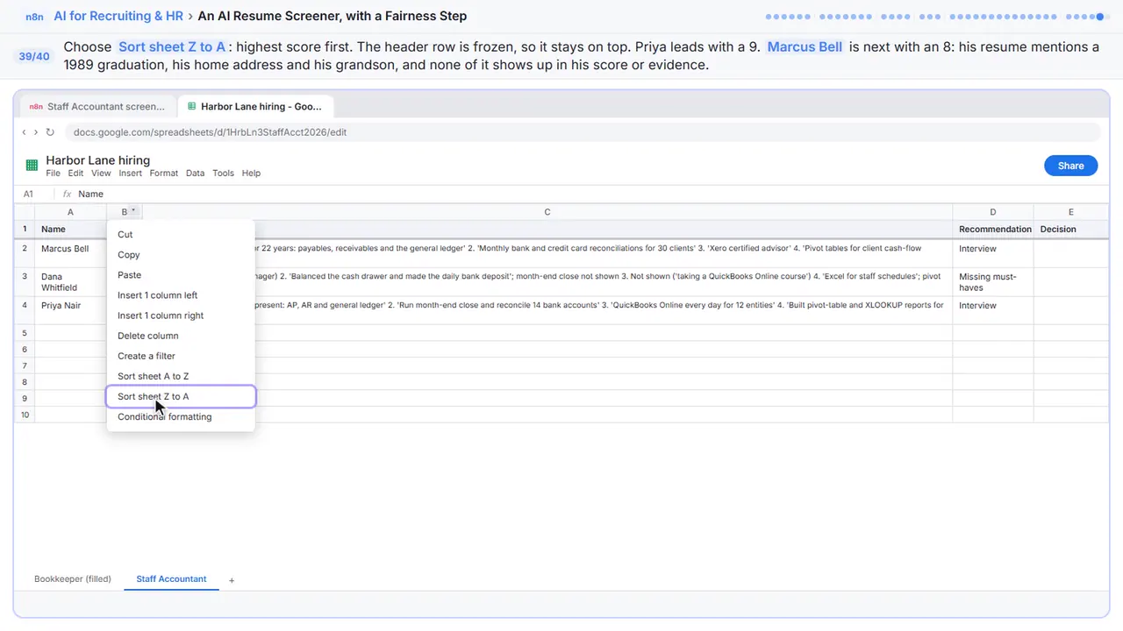Add a new sheet with plus icon
Viewport: 1123px width, 631px height.
point(232,580)
